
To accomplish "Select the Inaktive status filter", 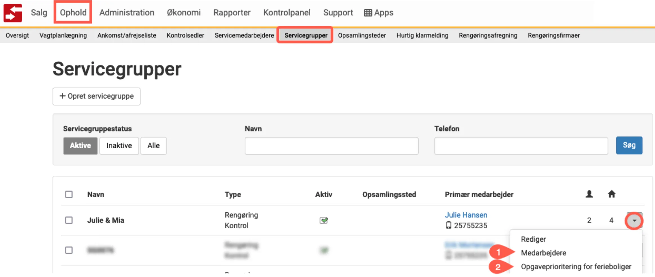I will coord(119,146).
